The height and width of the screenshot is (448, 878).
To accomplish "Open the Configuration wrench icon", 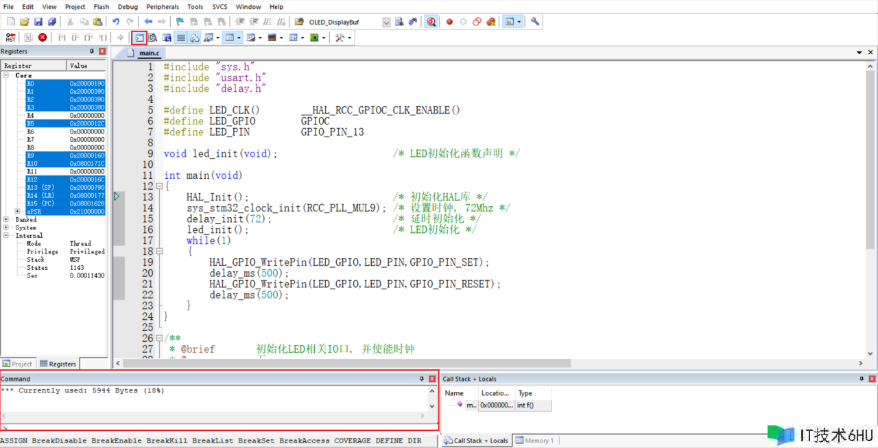I will tap(535, 22).
